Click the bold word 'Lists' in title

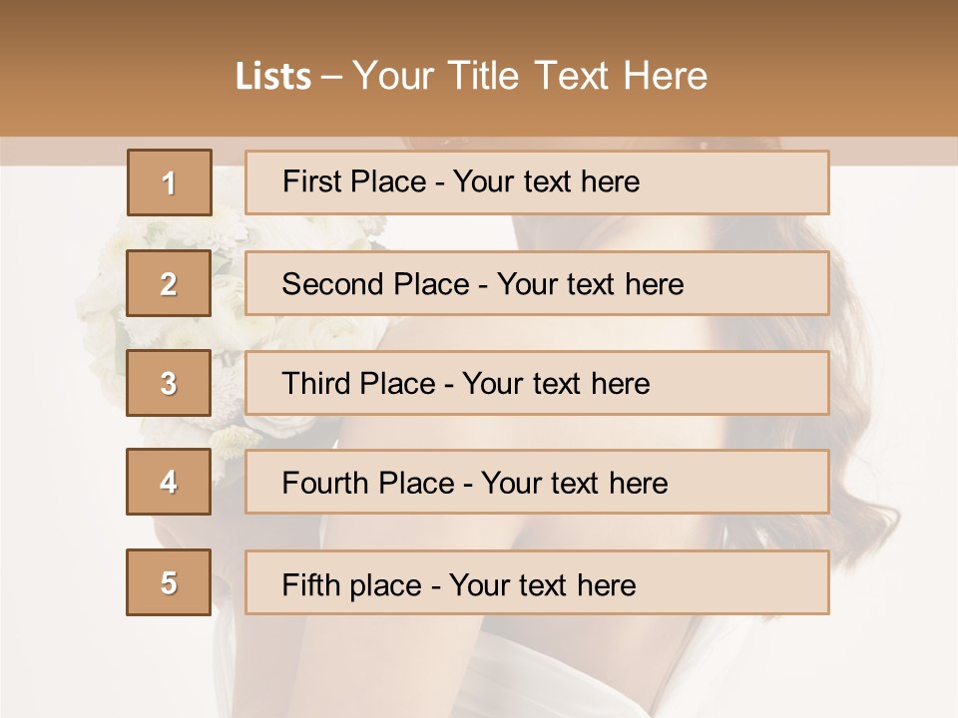click(x=273, y=77)
